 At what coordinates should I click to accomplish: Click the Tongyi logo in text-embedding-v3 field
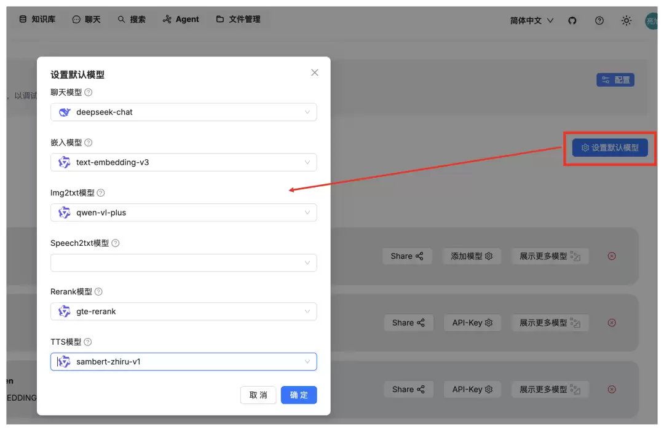tap(65, 162)
